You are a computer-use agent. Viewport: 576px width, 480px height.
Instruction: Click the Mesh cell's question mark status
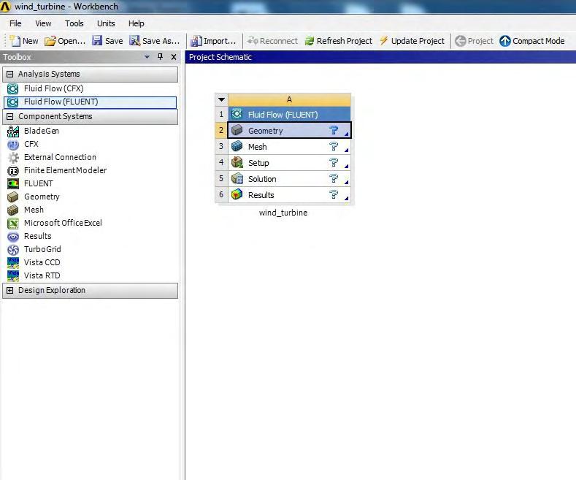(333, 146)
